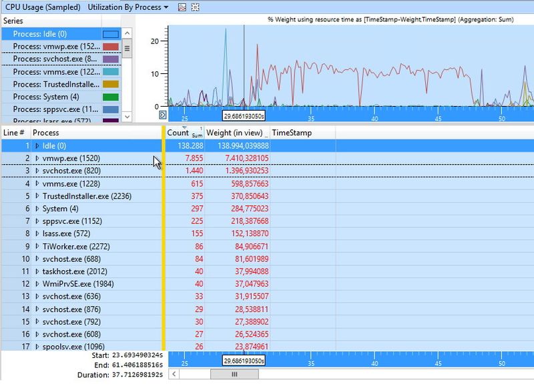Expand the System (4) table row
The image size is (534, 388).
point(37,209)
